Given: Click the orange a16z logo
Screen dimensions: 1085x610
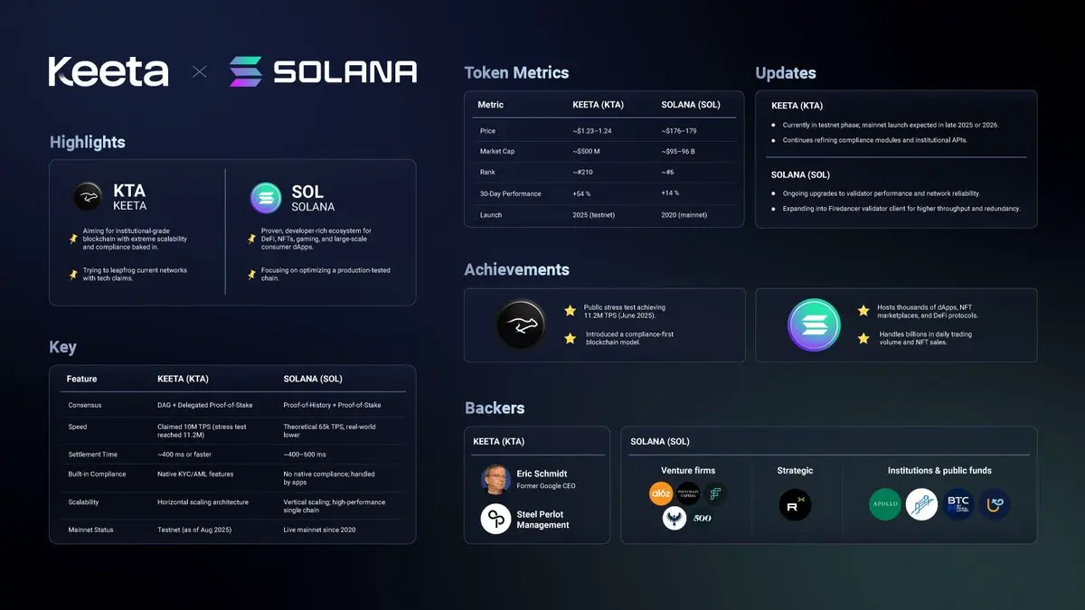Looking at the screenshot, I should (x=661, y=493).
